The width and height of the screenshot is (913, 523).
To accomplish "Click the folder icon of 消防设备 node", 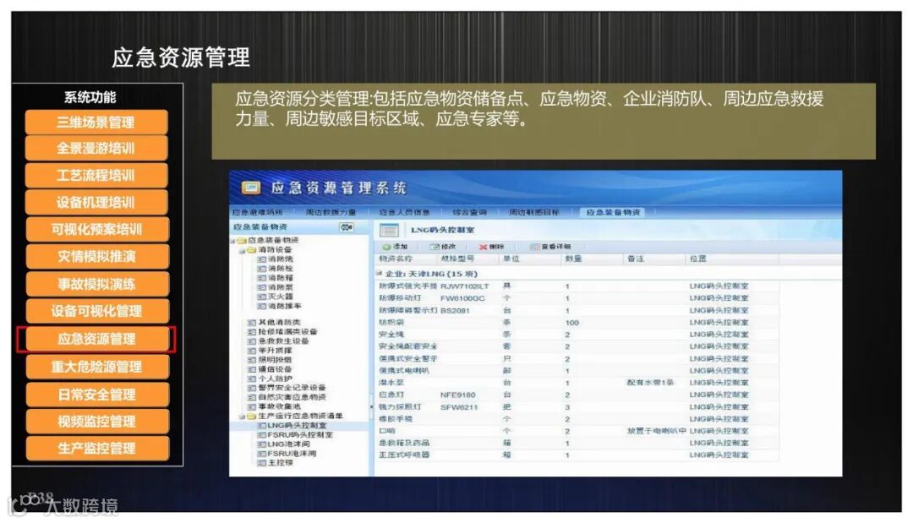I will [252, 250].
